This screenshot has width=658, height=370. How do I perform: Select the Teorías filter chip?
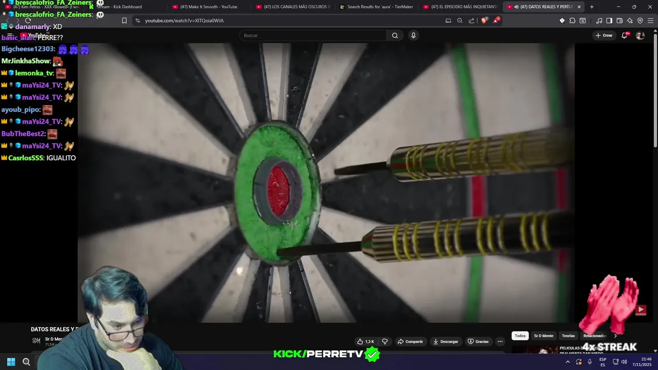tap(568, 336)
